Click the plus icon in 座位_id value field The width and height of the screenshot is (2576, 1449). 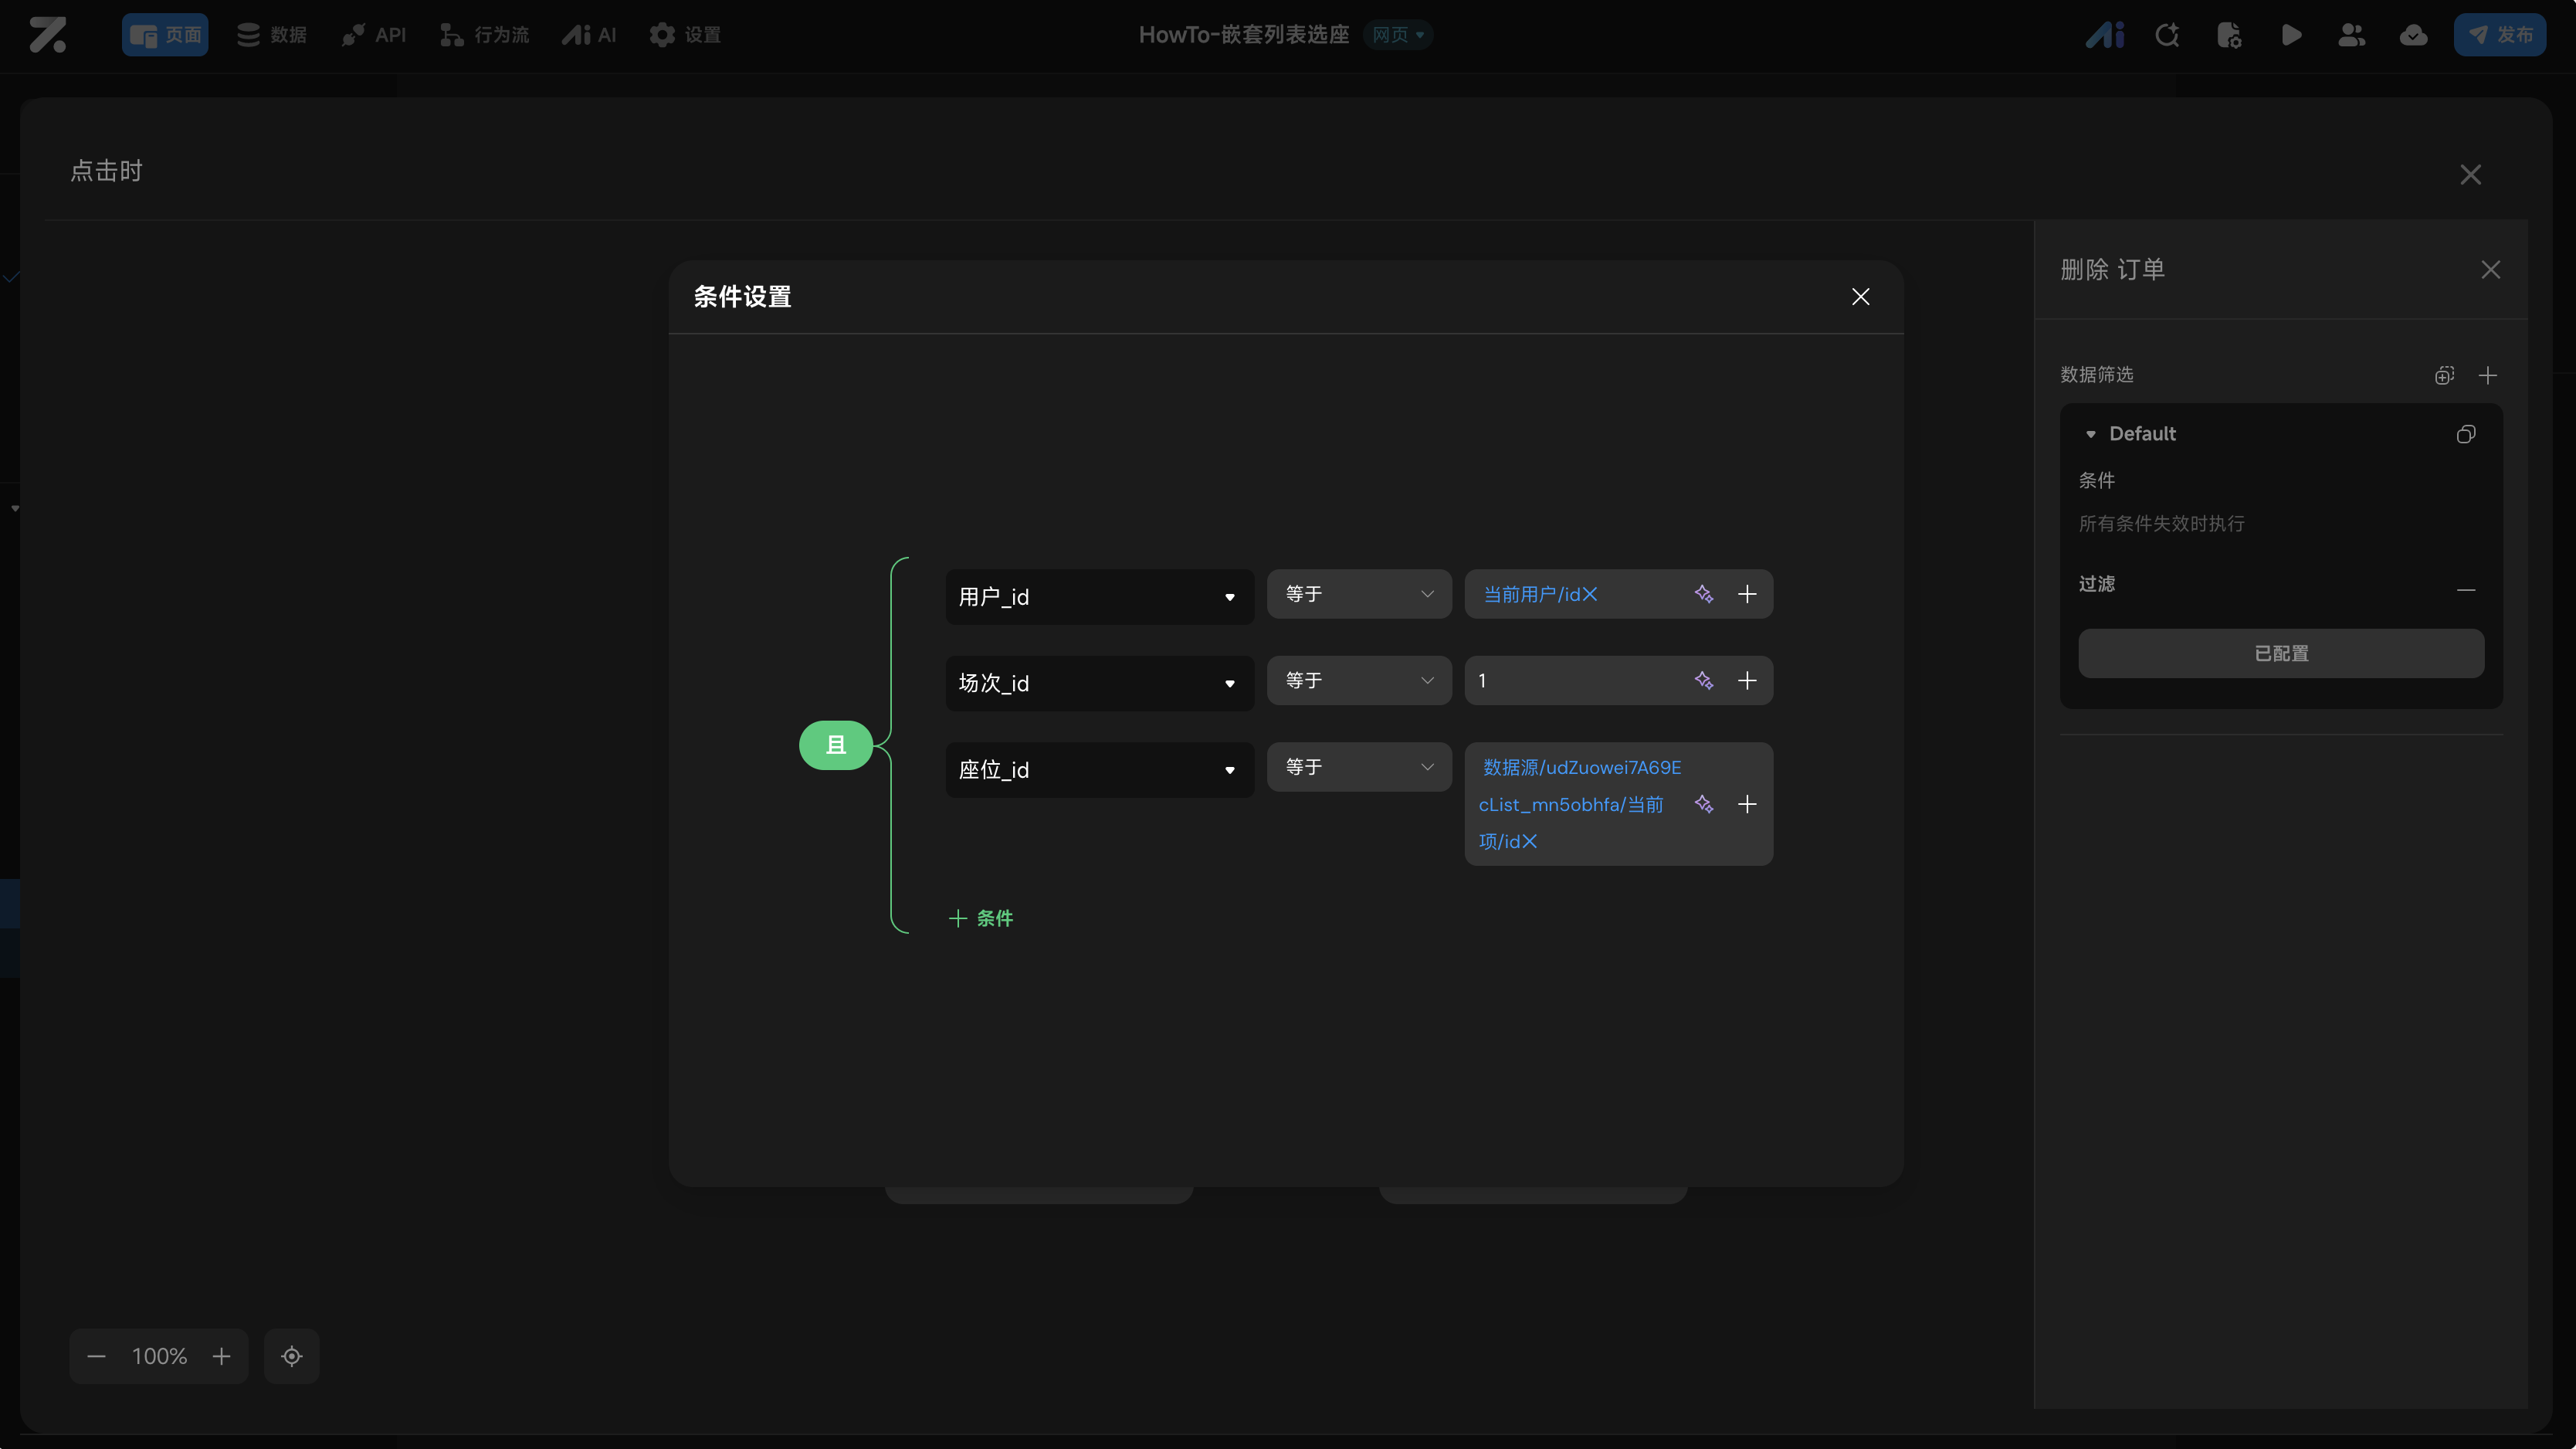1747,804
